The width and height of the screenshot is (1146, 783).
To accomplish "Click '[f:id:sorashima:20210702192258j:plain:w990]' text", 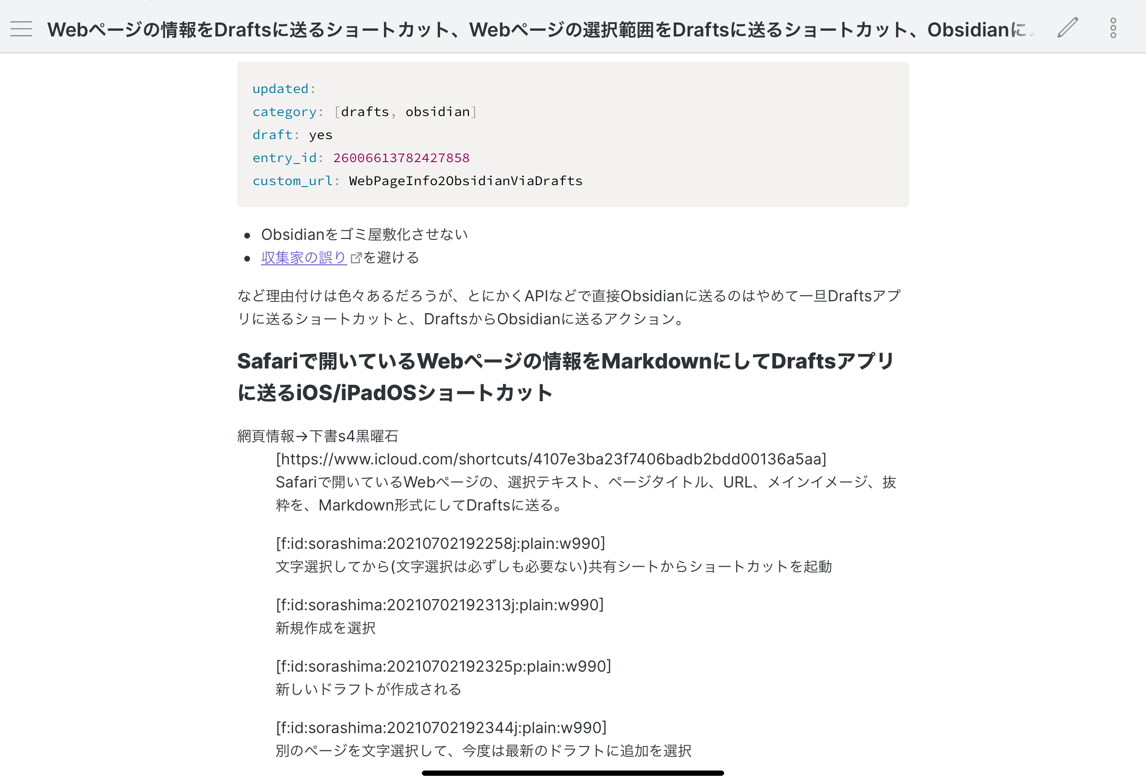I will pos(441,544).
